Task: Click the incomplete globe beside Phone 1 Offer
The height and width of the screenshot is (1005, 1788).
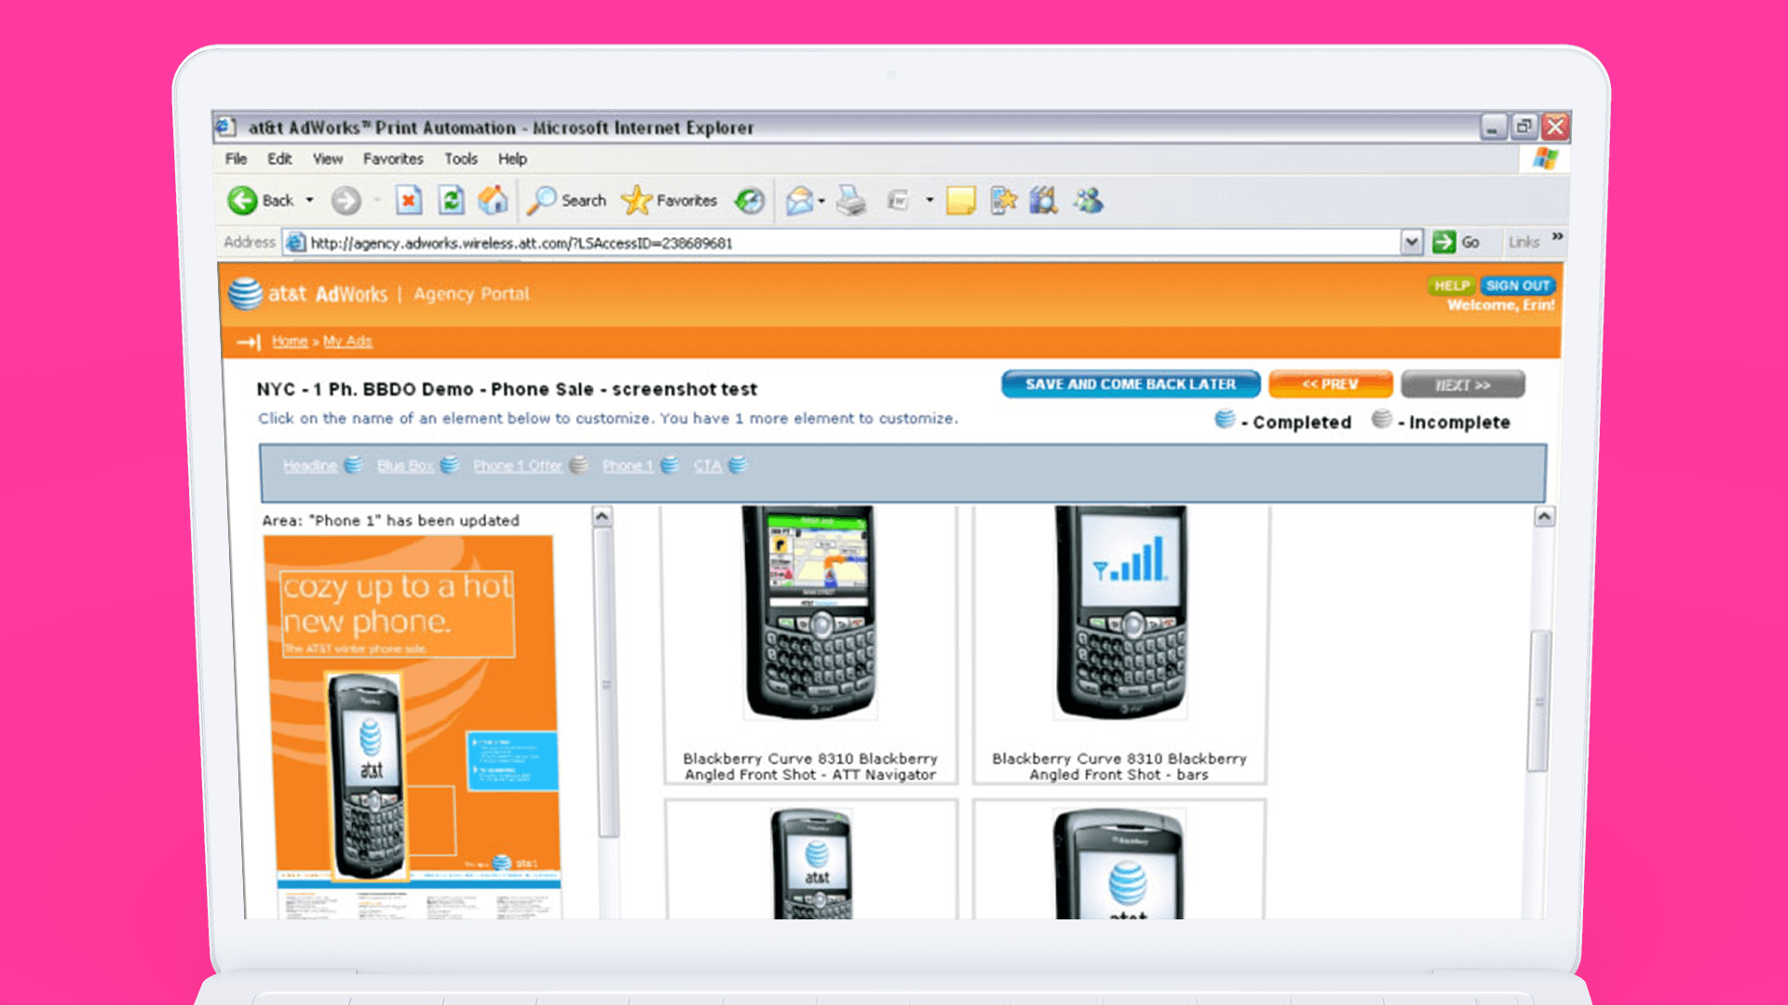Action: (579, 465)
